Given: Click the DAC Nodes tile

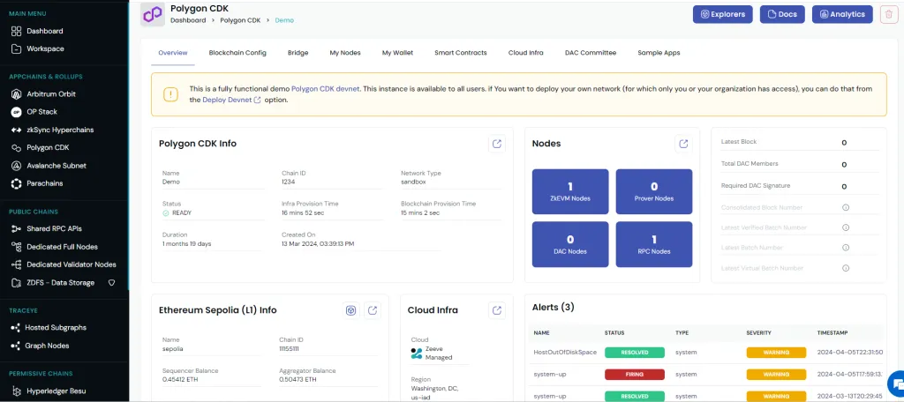Looking at the screenshot, I should click(x=570, y=244).
